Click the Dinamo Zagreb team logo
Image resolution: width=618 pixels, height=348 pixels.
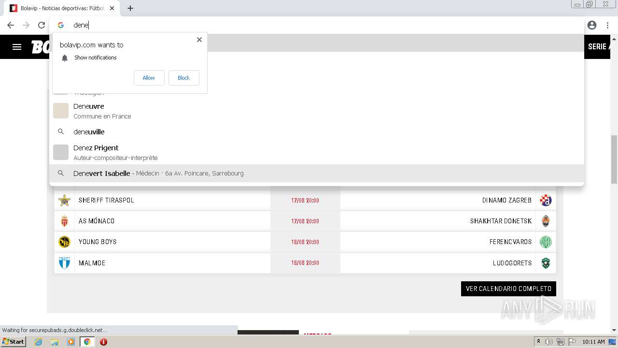tap(546, 200)
